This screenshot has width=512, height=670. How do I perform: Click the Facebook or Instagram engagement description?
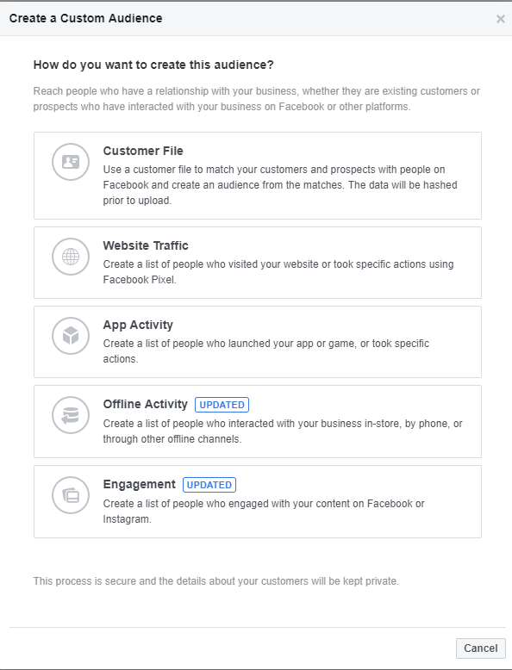[x=264, y=512]
